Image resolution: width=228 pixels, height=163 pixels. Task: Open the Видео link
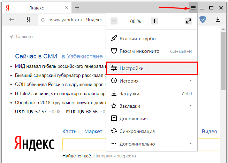click(x=210, y=132)
